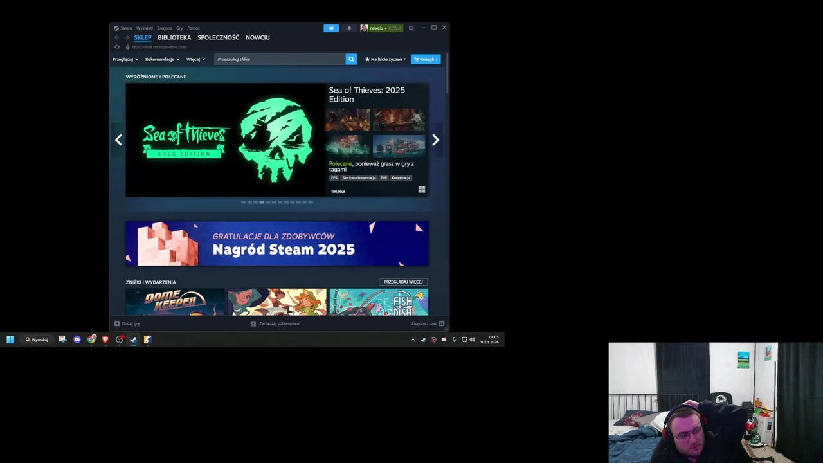Click the Windows taskbar Wyszukaj search box
The image size is (823, 463).
[x=37, y=340]
